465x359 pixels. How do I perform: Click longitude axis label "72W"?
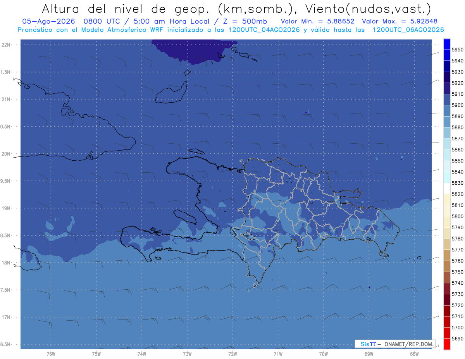point(232,354)
